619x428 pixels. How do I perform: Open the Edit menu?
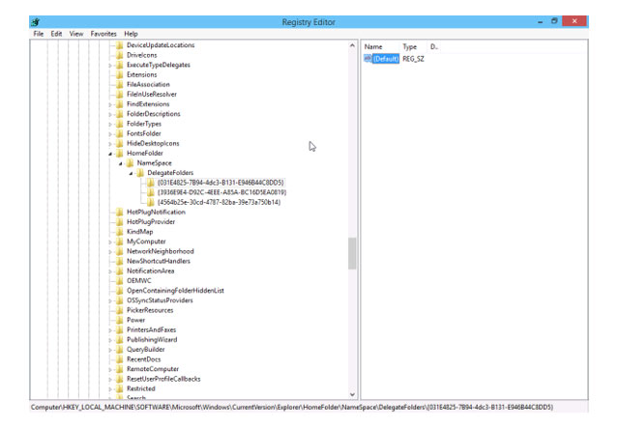click(x=56, y=34)
